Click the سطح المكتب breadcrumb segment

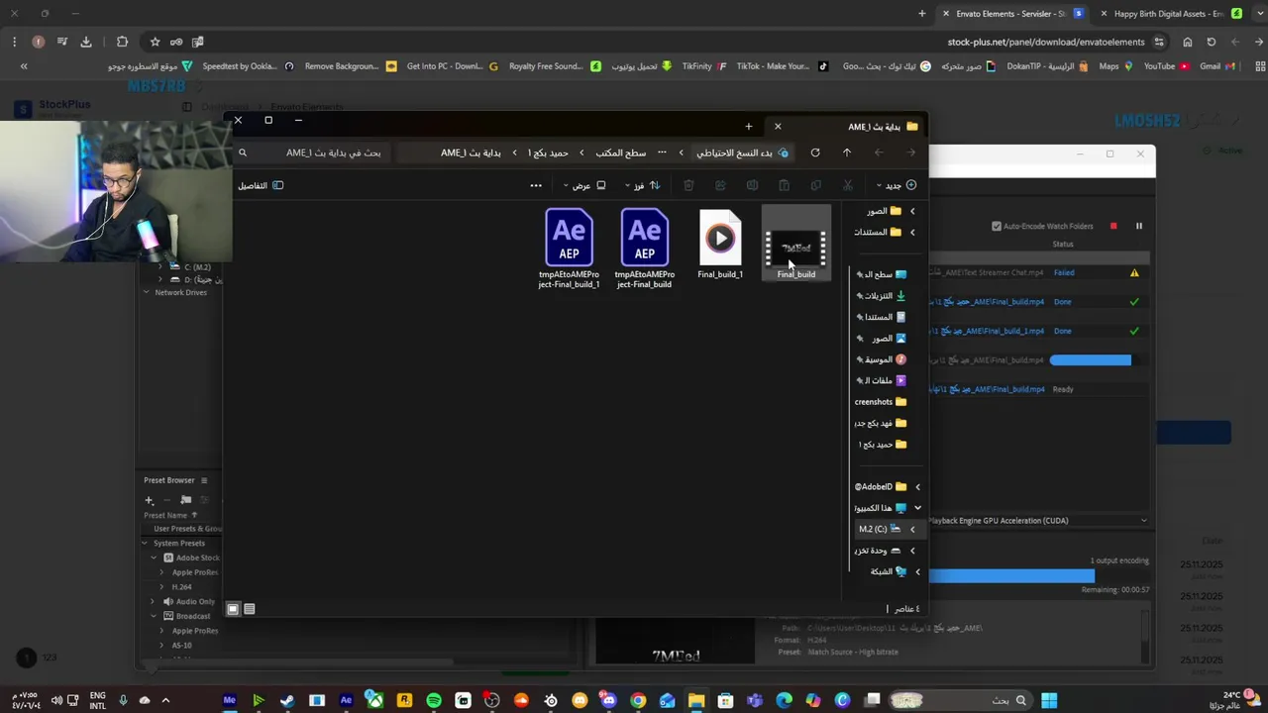[x=620, y=153]
